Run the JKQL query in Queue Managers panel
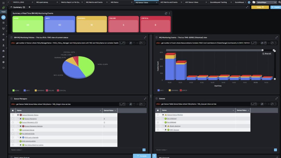281x158 pixels. pyautogui.click(x=120, y=104)
